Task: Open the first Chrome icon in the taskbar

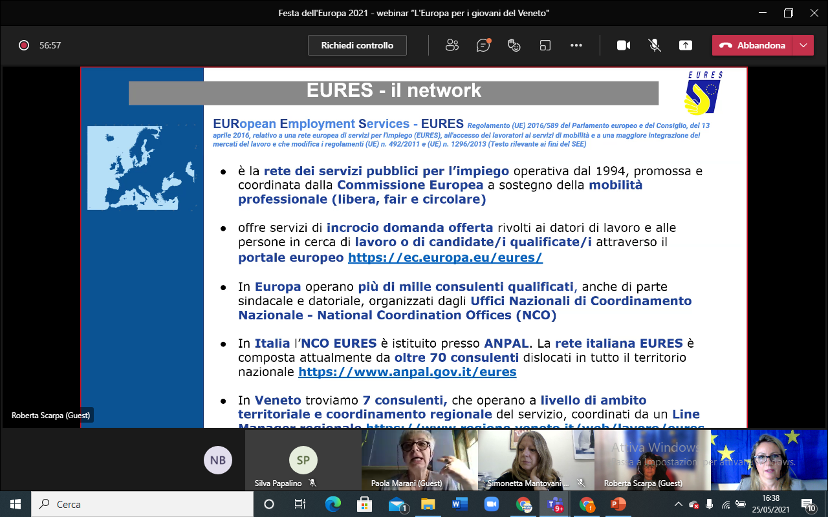Action: point(523,504)
